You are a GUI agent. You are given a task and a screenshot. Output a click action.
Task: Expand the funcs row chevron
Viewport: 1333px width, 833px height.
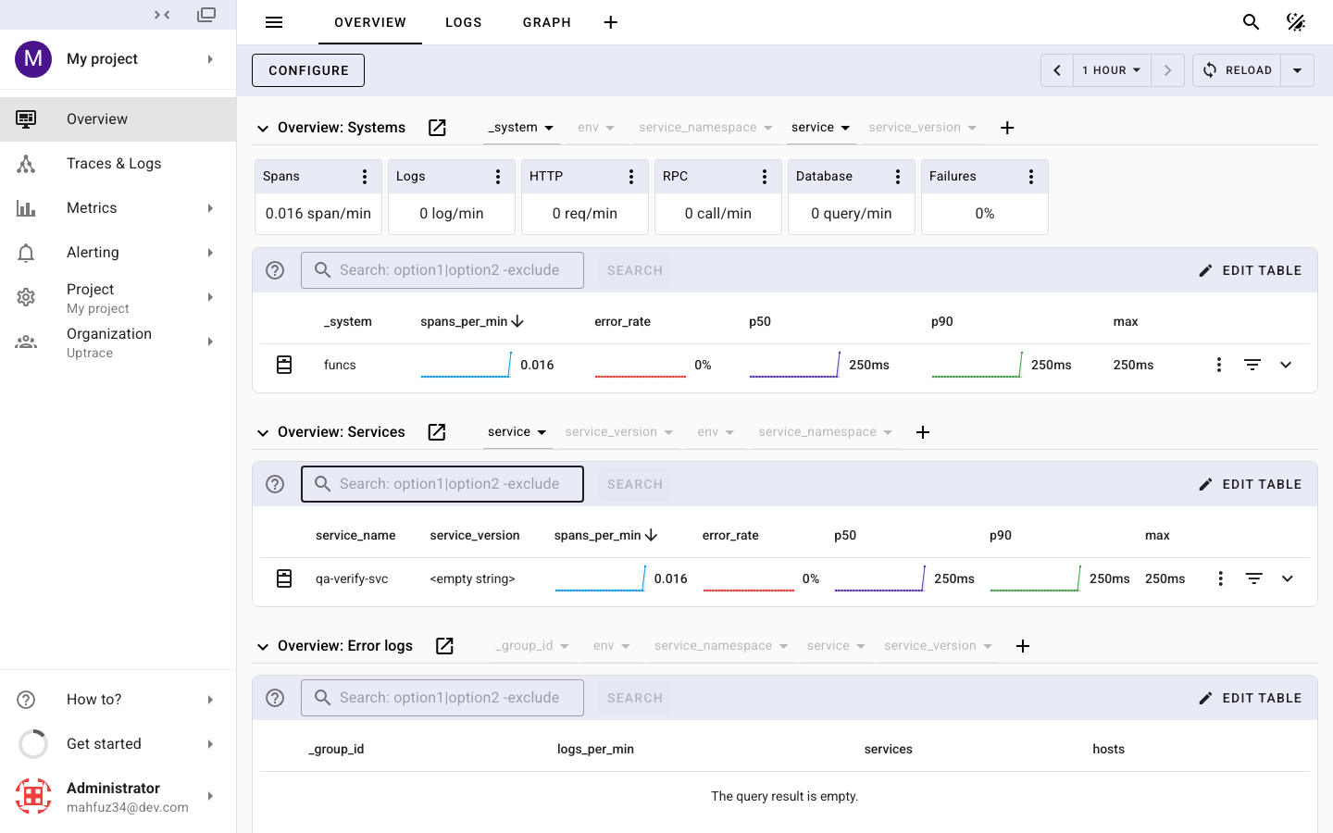1286,365
